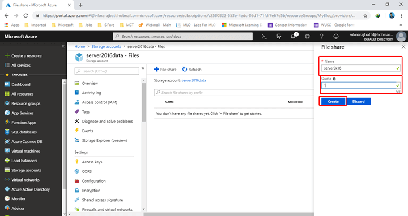408x216 pixels.
Task: Open directory and subscription filter icon
Action: (279, 37)
